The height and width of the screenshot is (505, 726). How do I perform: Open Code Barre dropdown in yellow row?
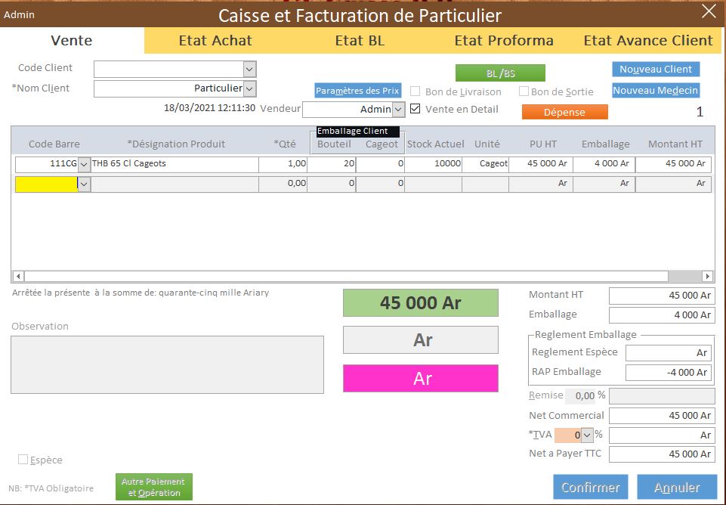84,184
